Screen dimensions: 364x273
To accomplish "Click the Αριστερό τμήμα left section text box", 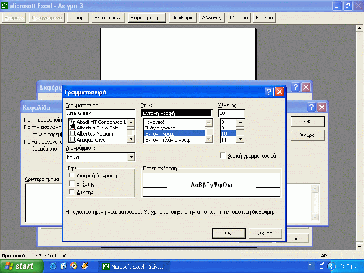I will pyautogui.click(x=44, y=203).
